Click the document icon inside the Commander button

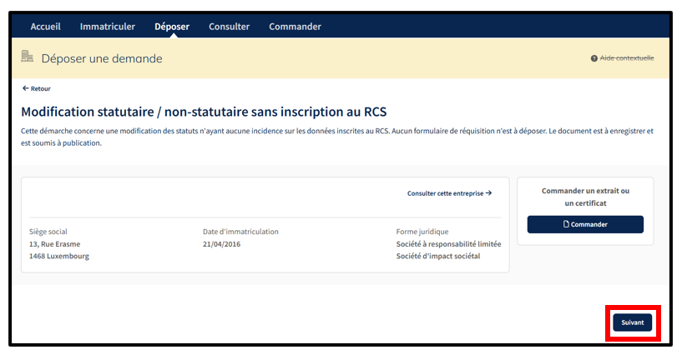click(567, 224)
